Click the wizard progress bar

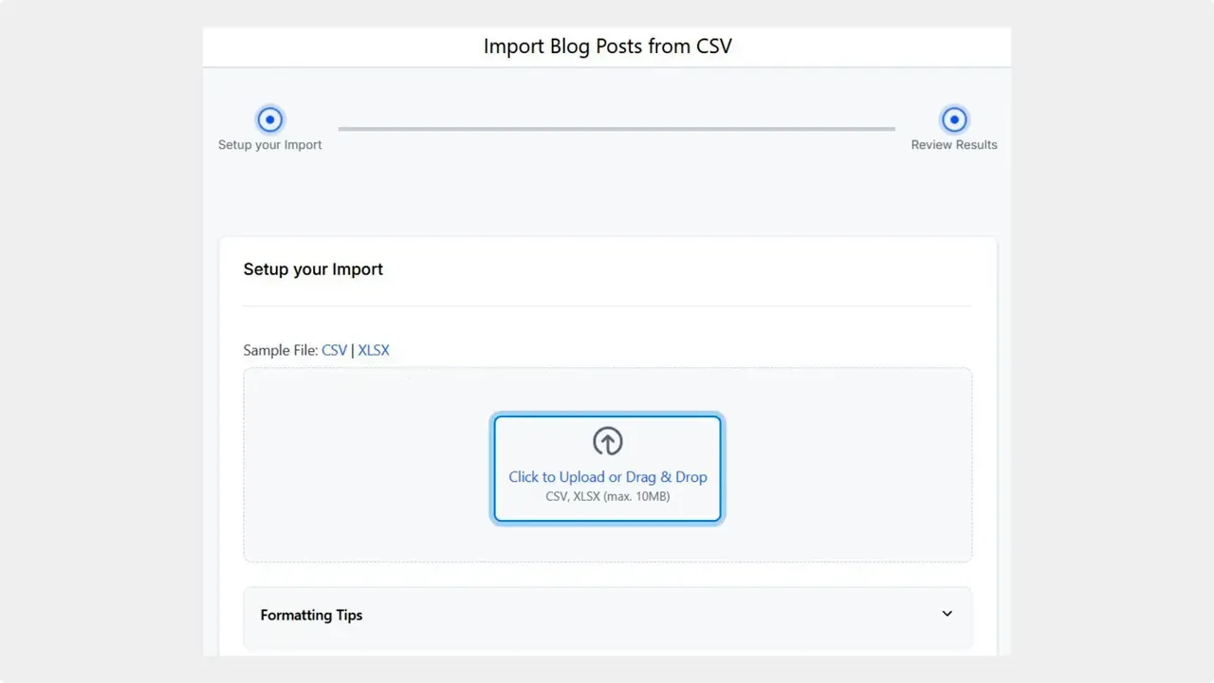pos(616,128)
